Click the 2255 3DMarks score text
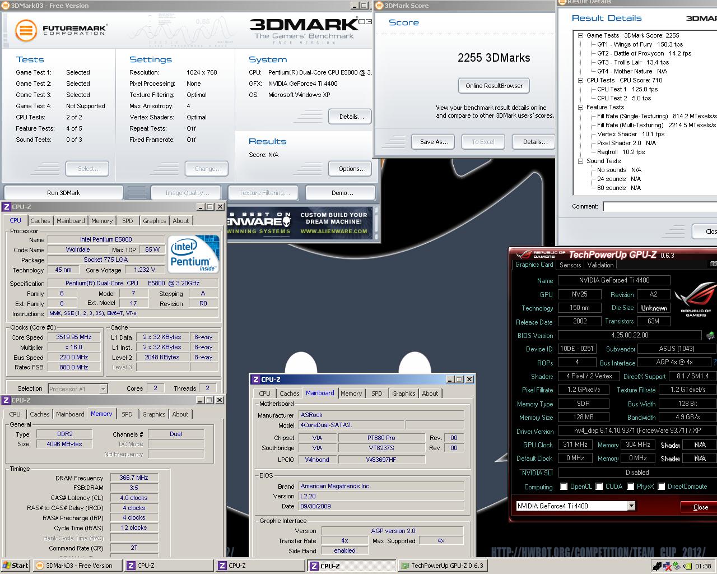Viewport: 717px width, 574px height. click(x=493, y=58)
